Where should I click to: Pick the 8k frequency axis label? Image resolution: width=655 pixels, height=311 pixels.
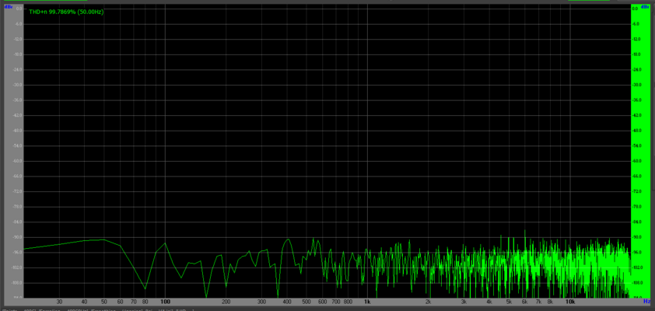550,302
